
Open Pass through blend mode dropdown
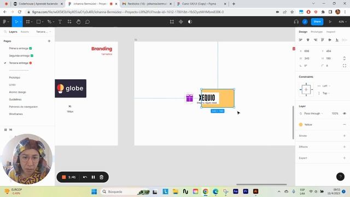[x=312, y=113]
